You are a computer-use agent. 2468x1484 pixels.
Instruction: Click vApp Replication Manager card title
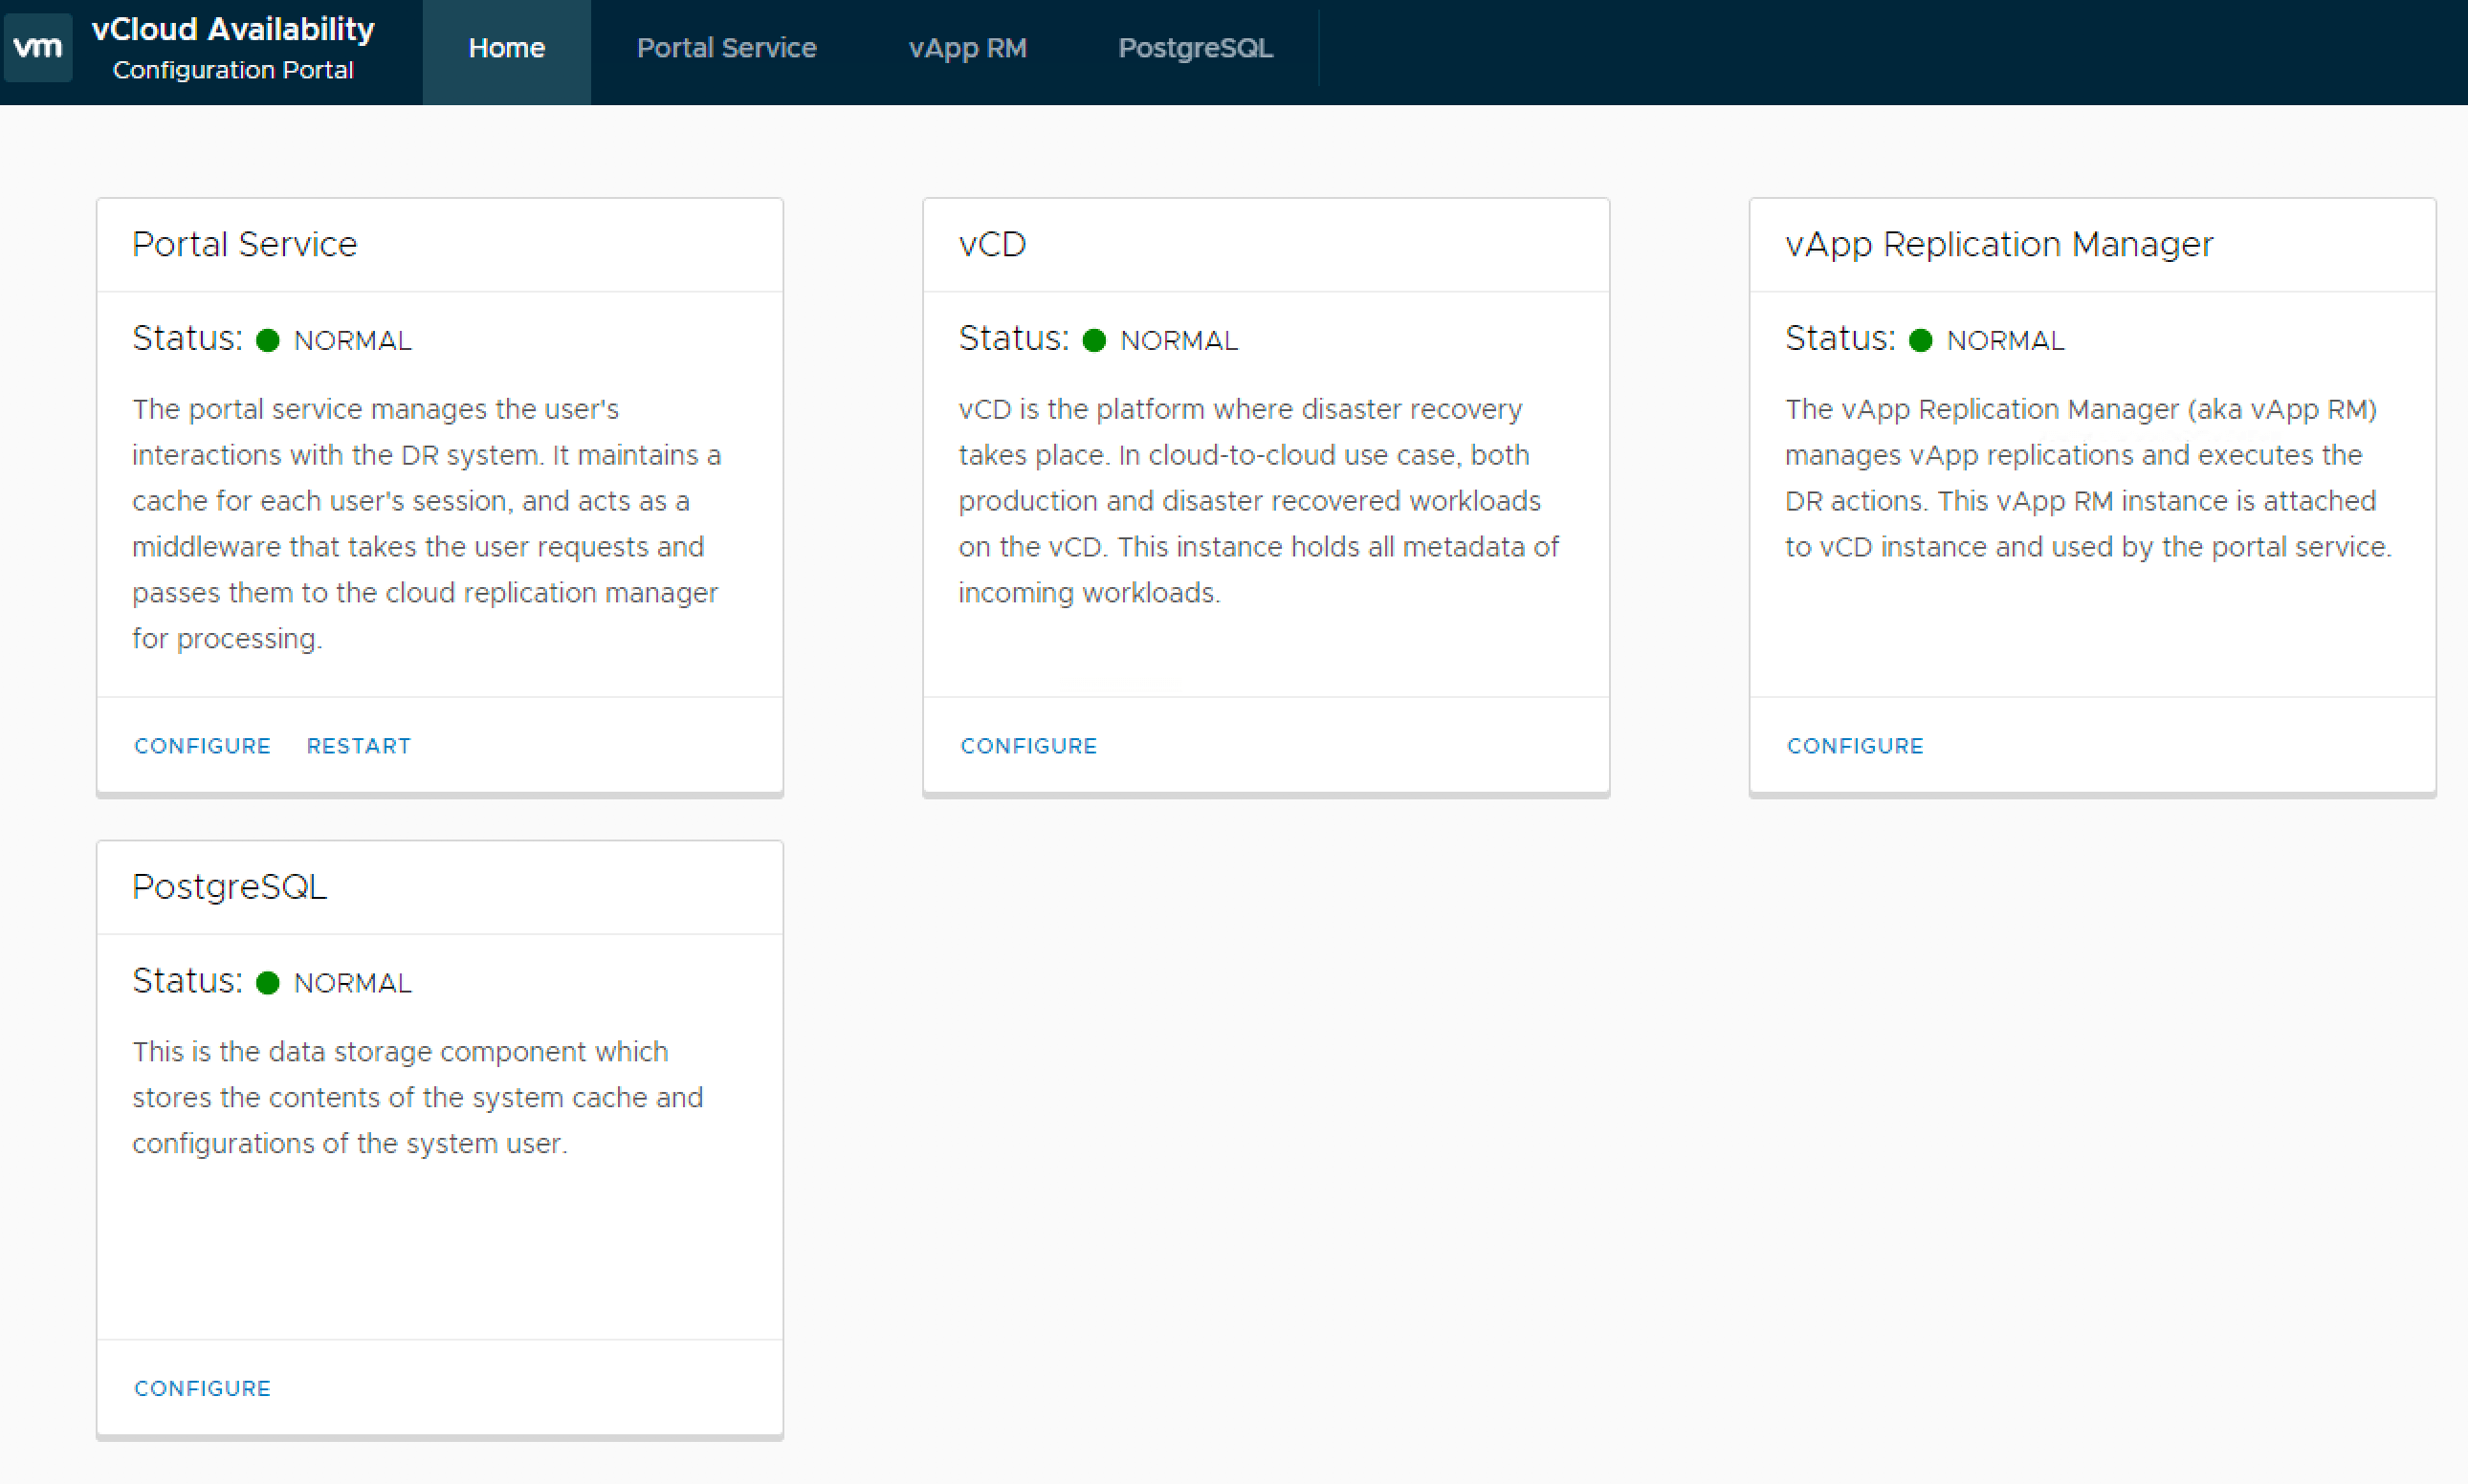pyautogui.click(x=1999, y=244)
